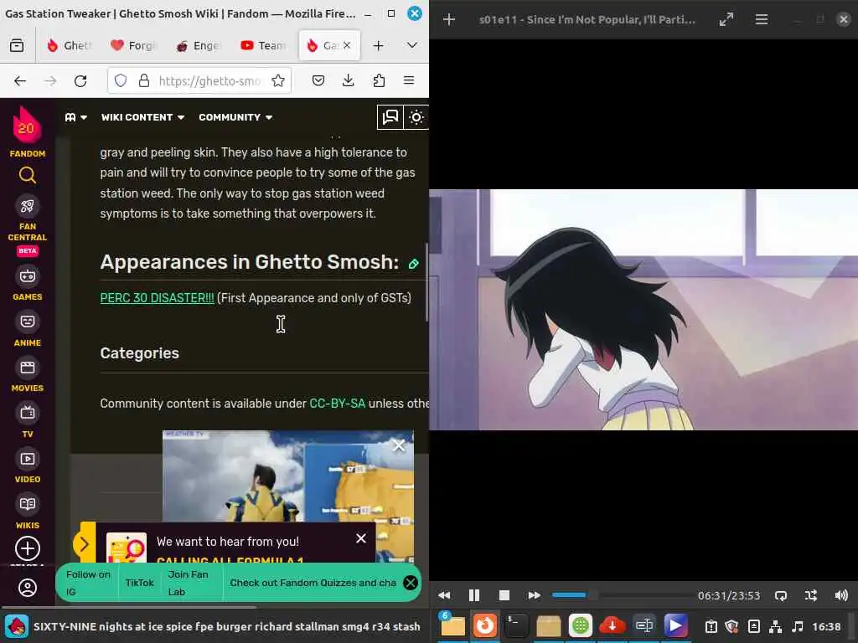This screenshot has width=858, height=643.
Task: Click the wiki page vertical scrollbar
Action: click(426, 281)
